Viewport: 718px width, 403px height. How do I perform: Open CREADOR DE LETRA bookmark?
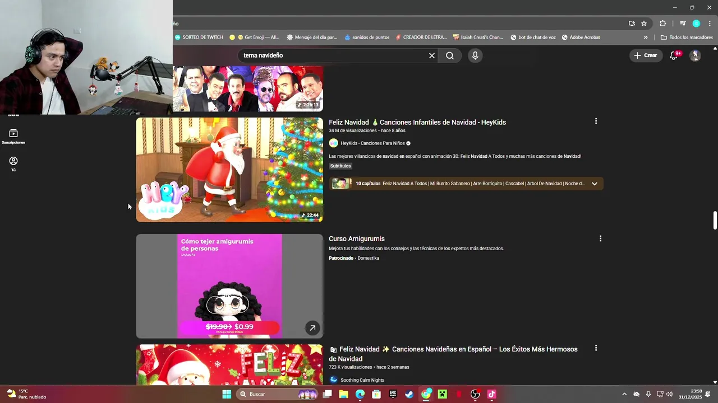point(421,38)
